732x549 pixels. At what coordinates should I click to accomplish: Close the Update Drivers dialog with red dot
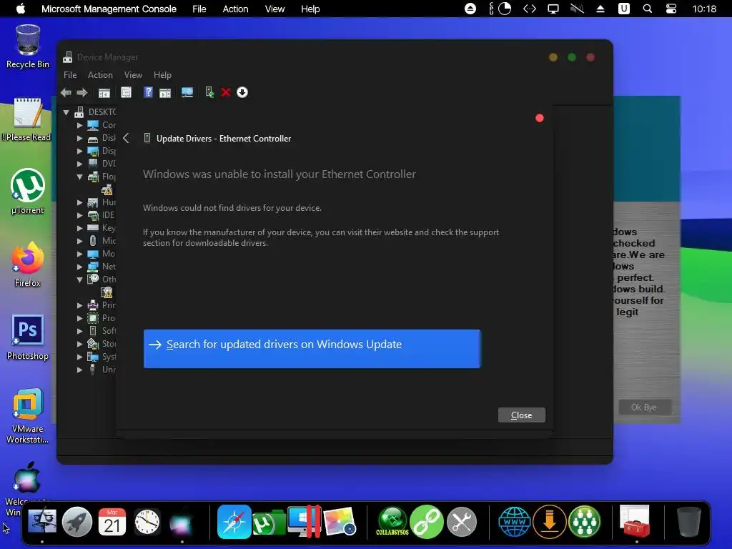[540, 118]
